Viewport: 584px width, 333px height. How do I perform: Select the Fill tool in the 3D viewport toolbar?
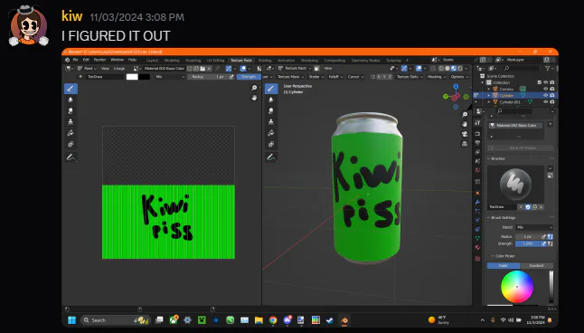click(x=271, y=133)
